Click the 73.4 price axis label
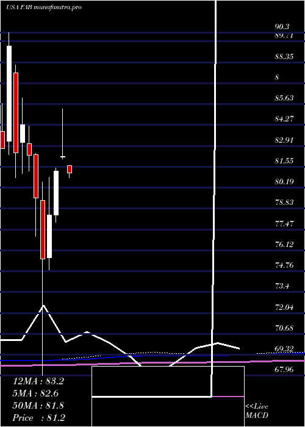The width and height of the screenshot is (305, 427). [282, 287]
